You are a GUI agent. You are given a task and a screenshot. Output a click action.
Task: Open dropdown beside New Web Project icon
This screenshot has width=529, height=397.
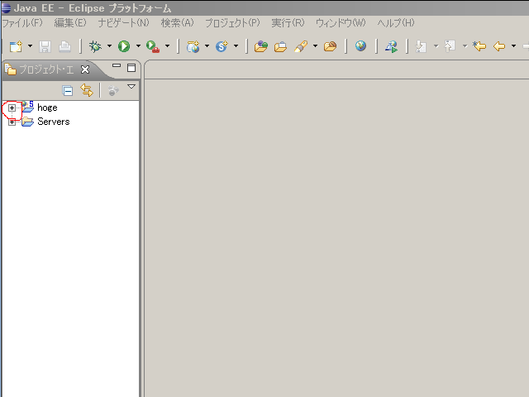click(207, 46)
